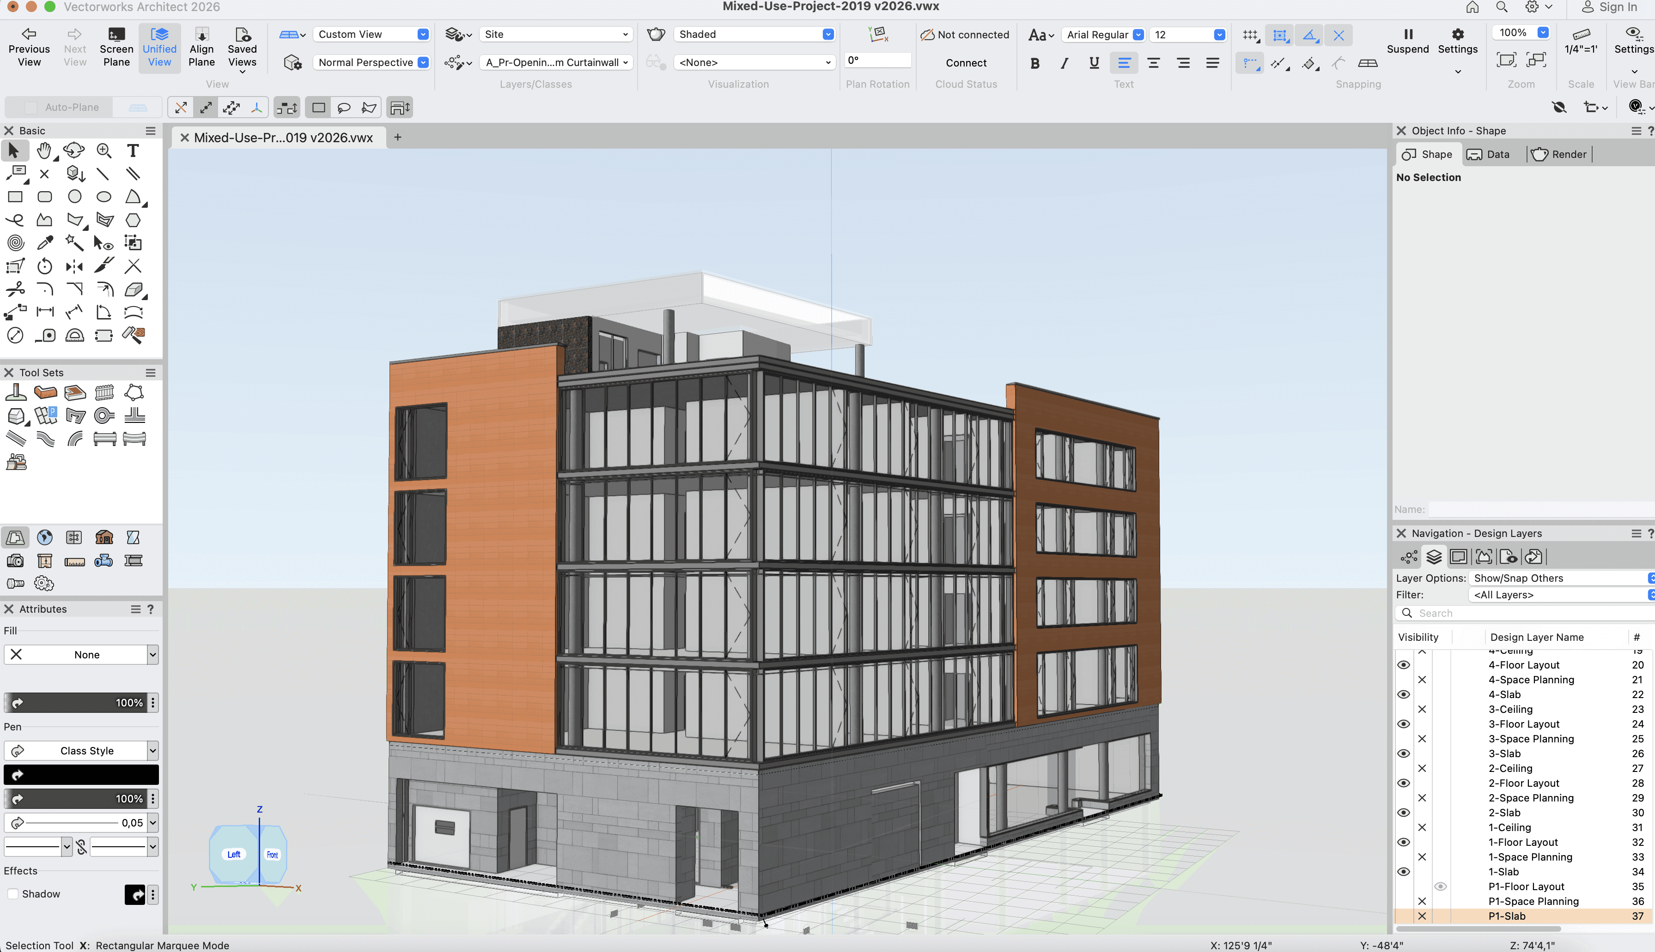Click the black pen color swatch
1655x952 pixels.
pyautogui.click(x=81, y=775)
